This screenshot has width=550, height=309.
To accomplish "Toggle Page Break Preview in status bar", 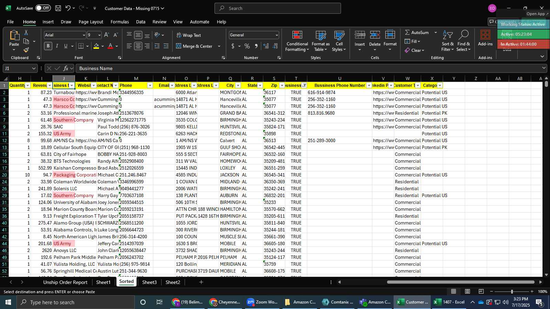I will pos(481,291).
